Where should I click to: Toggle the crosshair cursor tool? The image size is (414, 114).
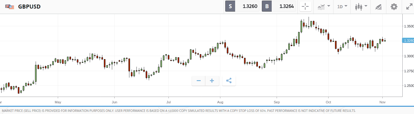pyautogui.click(x=306, y=6)
